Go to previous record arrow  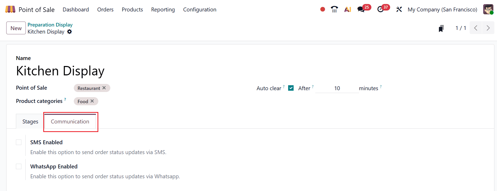coord(476,28)
